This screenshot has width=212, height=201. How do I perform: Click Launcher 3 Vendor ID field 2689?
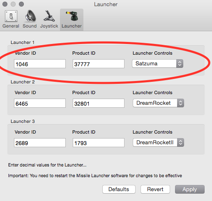40,143
